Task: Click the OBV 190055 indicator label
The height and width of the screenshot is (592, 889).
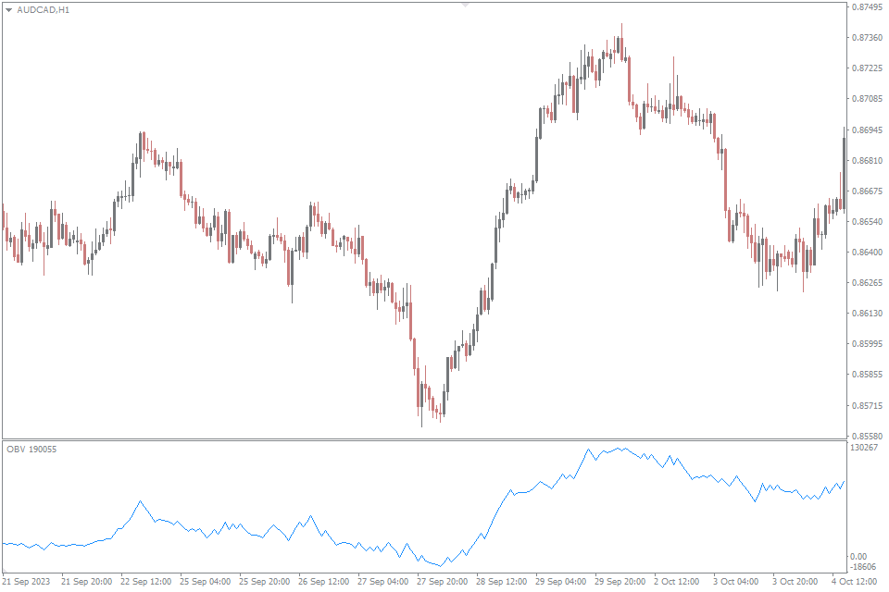Action: coord(31,449)
